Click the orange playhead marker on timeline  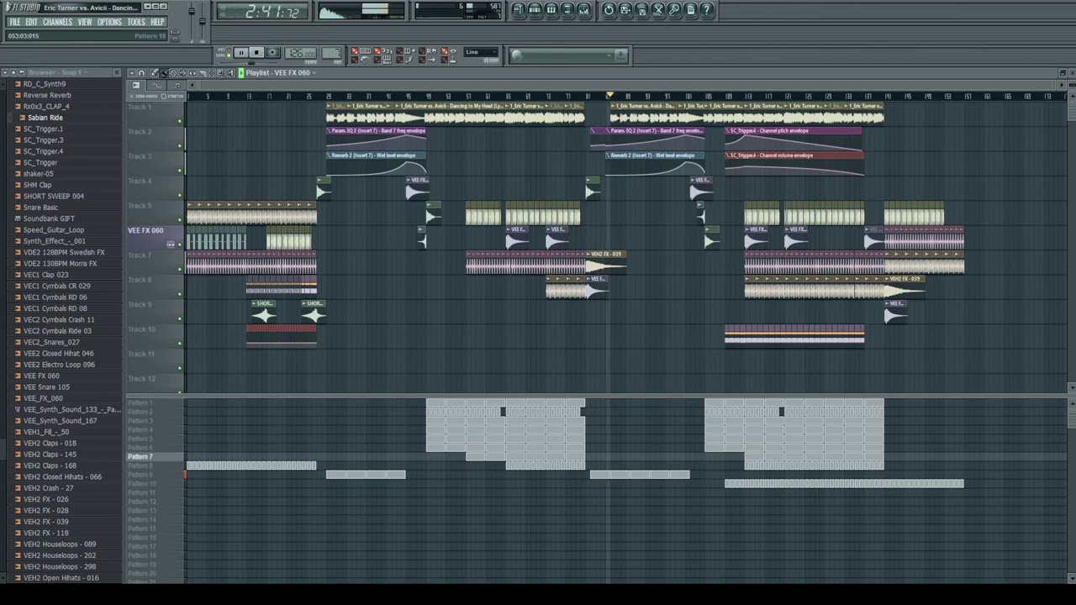click(610, 96)
